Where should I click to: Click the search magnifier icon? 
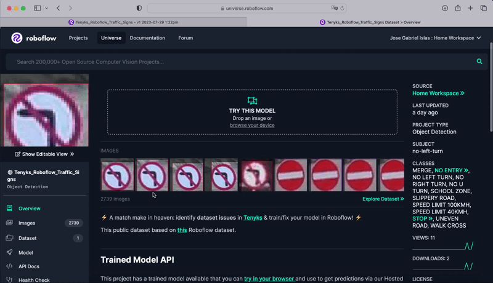click(x=479, y=62)
